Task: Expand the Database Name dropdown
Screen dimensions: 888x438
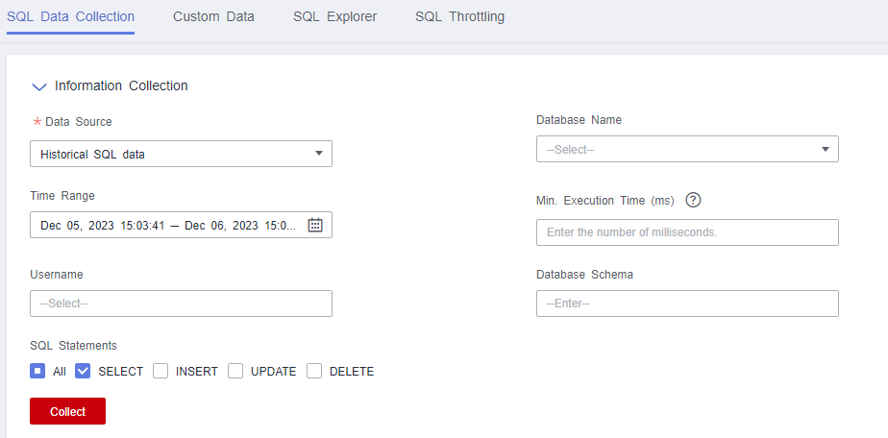Action: [687, 150]
